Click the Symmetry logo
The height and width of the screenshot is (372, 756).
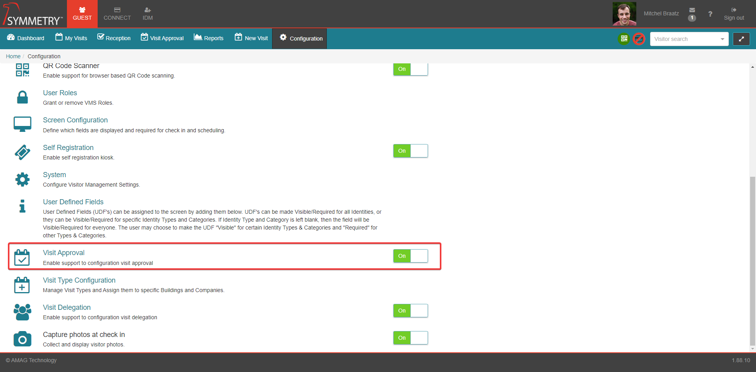coord(33,14)
